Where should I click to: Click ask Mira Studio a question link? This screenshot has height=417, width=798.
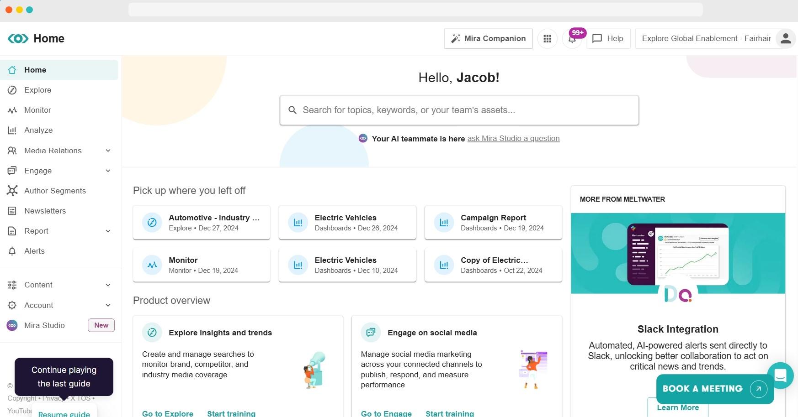pos(513,138)
